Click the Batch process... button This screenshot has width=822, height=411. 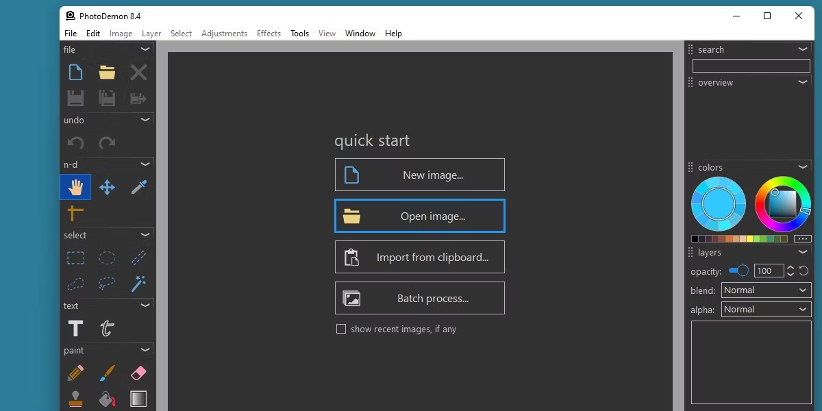click(420, 299)
